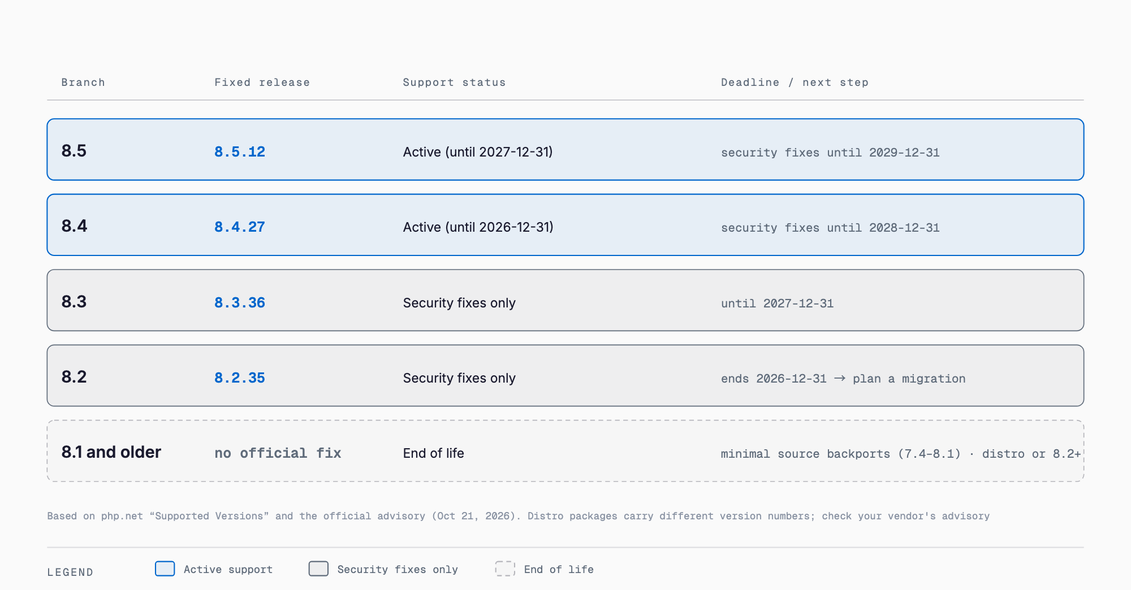The height and width of the screenshot is (590, 1131).
Task: Select the 8.5 branch label
Action: [74, 151]
